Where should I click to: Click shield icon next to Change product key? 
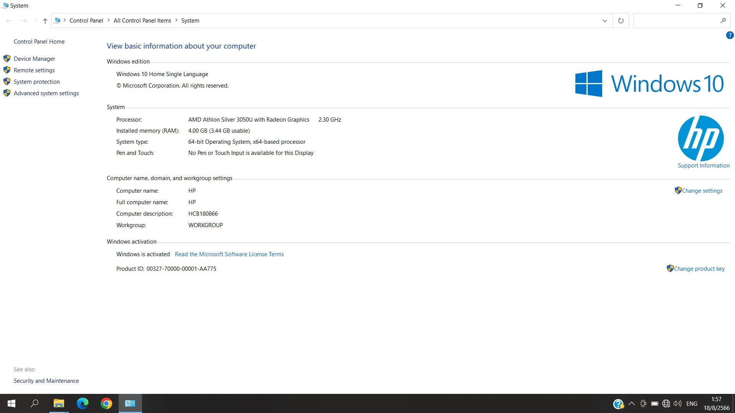coord(670,268)
